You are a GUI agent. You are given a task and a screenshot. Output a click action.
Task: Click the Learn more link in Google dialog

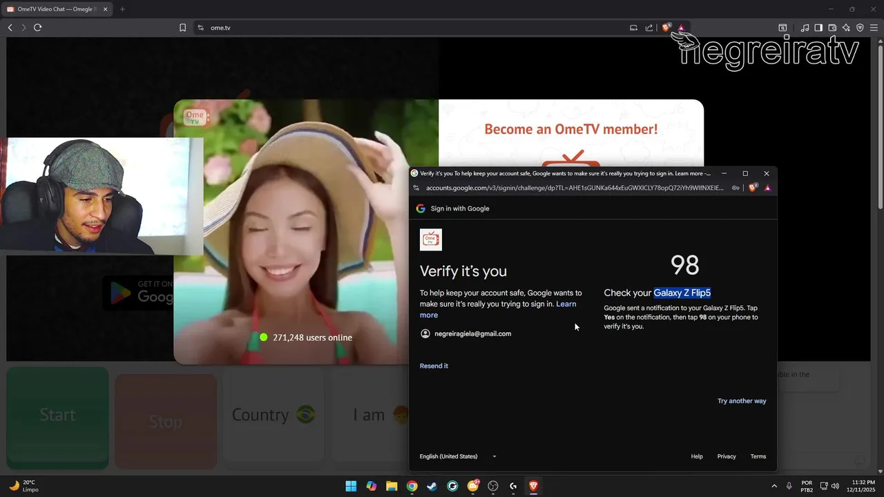tap(497, 309)
